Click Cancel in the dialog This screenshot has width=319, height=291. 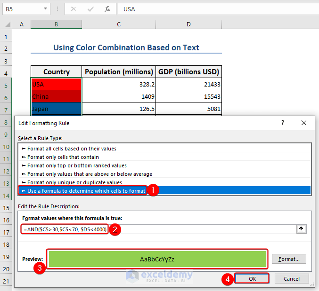(292, 279)
